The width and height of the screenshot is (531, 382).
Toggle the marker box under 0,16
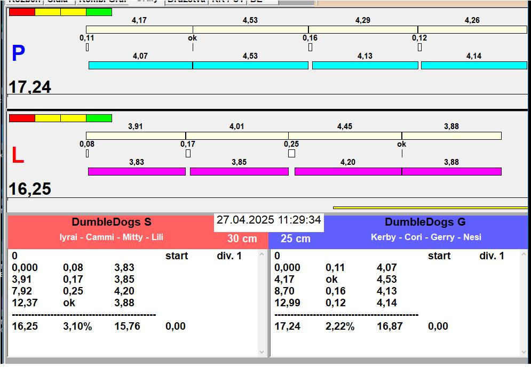[310, 47]
